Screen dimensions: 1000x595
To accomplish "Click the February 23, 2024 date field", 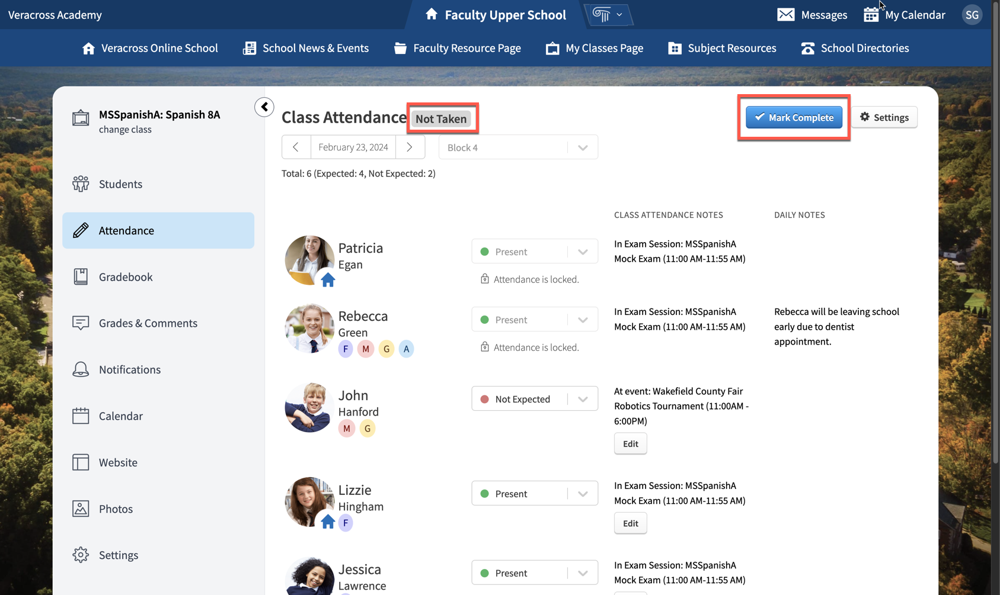I will (x=353, y=147).
